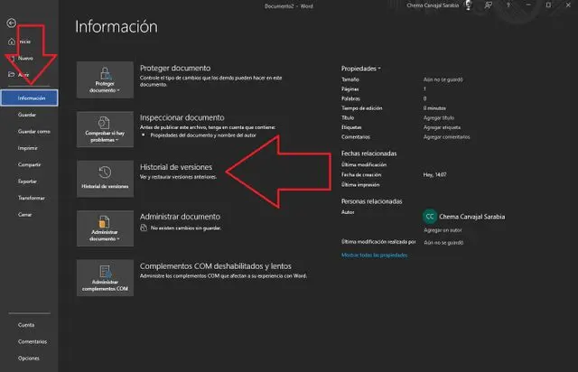Click the Administrar documento icon

(105, 221)
